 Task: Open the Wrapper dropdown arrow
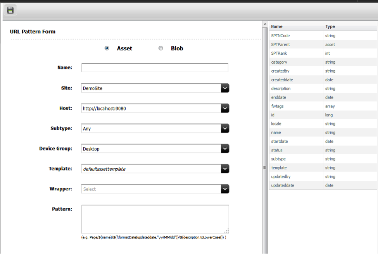[x=225, y=189]
